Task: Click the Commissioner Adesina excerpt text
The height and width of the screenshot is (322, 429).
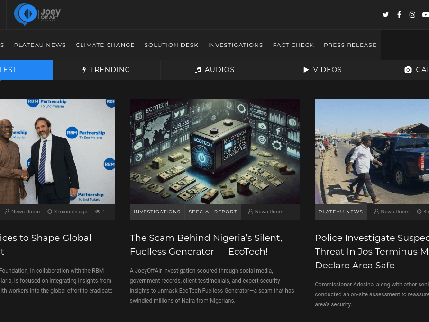Action: coord(372,294)
